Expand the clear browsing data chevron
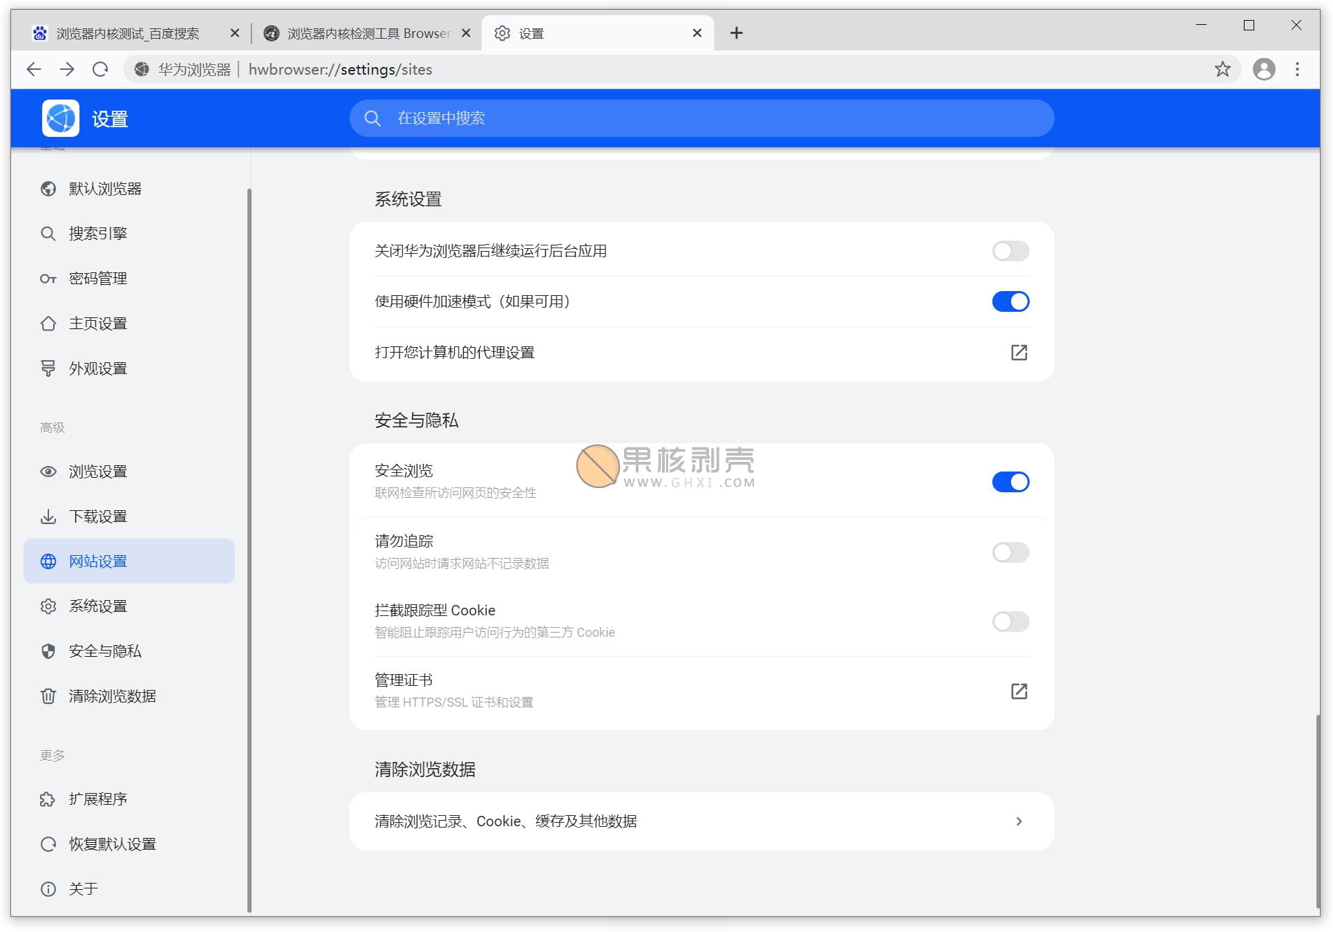The width and height of the screenshot is (1333, 932). pyautogui.click(x=1019, y=821)
